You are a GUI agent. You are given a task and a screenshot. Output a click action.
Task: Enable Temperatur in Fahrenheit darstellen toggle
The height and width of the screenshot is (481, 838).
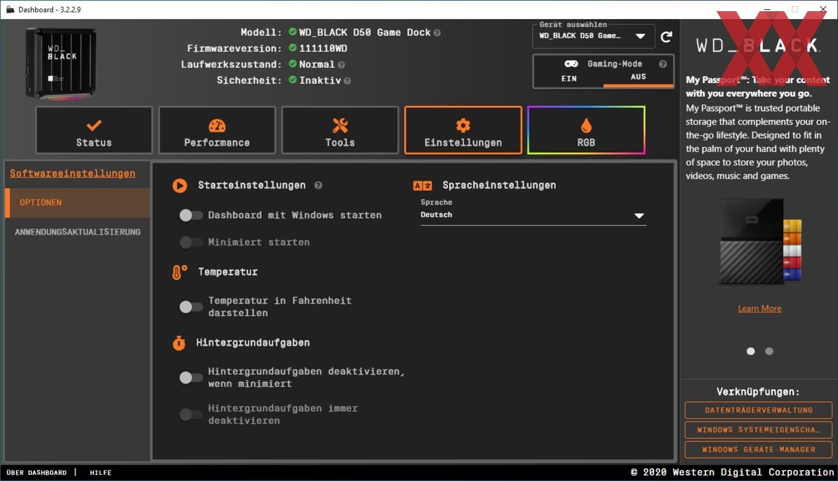[190, 307]
